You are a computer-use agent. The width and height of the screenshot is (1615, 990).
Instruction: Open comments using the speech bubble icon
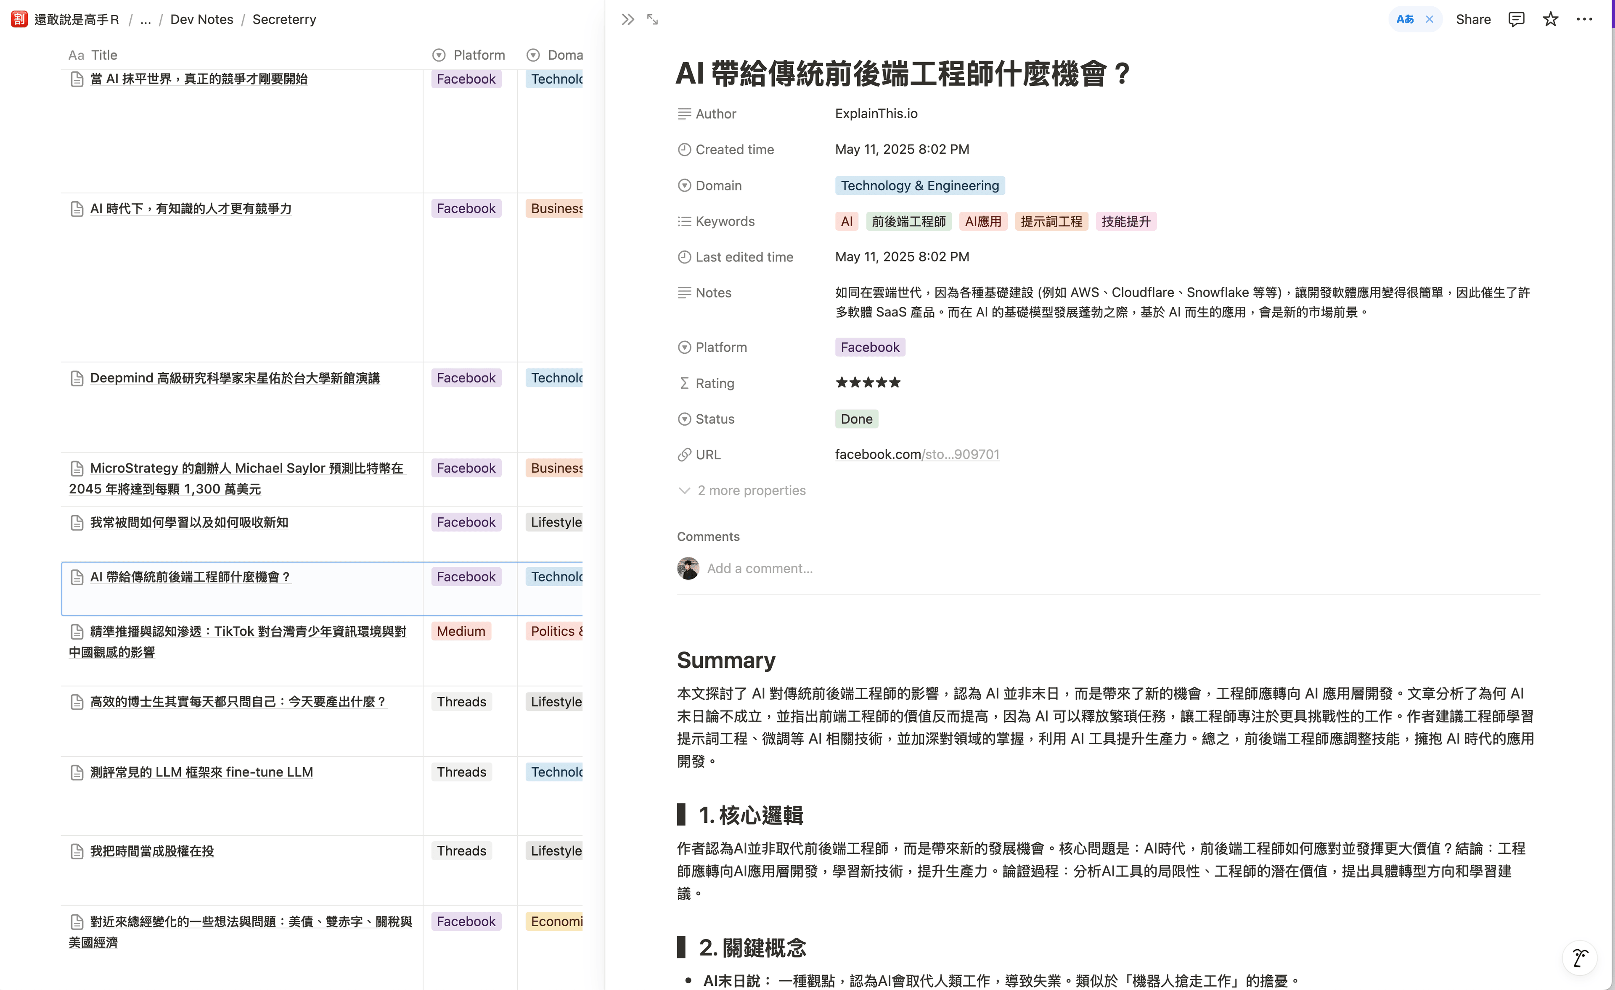pyautogui.click(x=1517, y=19)
